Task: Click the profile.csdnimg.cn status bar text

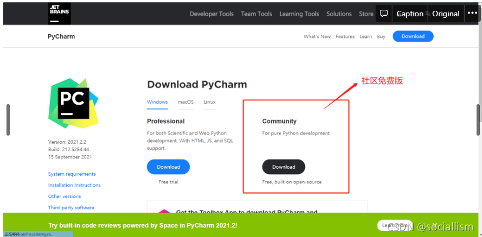Action: tap(29, 234)
